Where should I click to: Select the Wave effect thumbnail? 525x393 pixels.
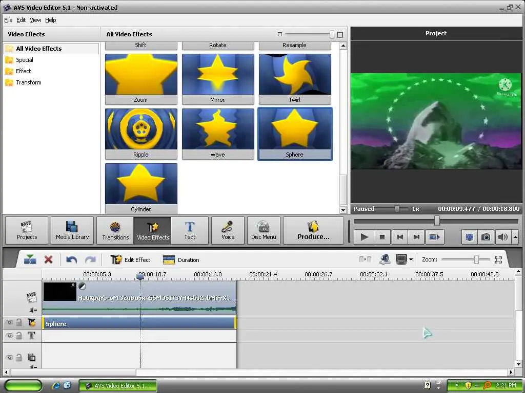coord(218,134)
